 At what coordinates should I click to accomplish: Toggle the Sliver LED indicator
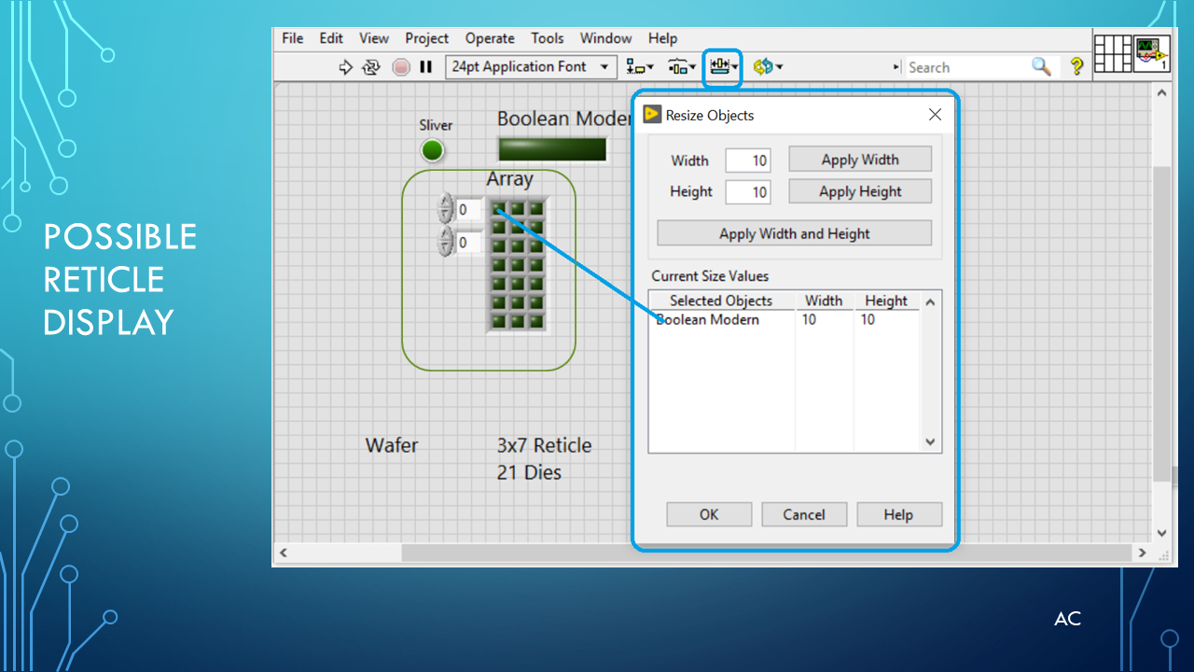[x=433, y=149]
